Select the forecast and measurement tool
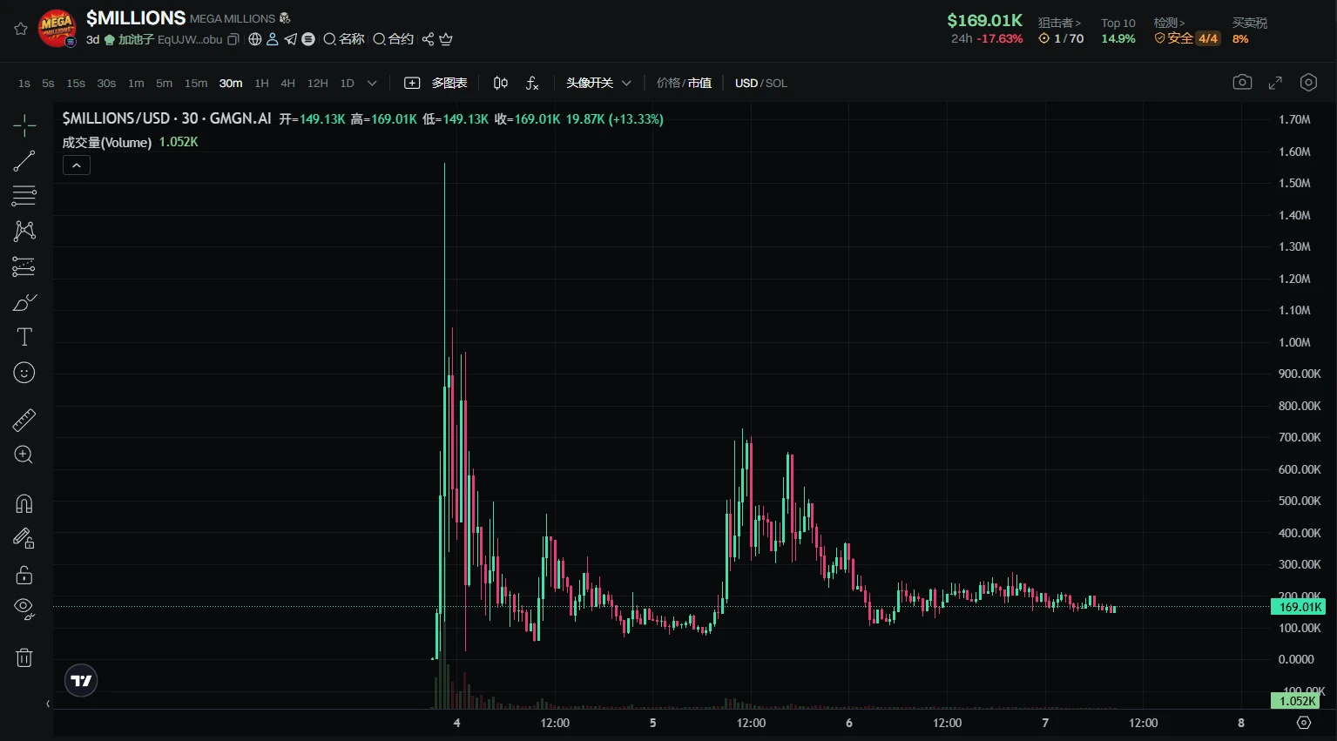The width and height of the screenshot is (1337, 741). click(24, 266)
